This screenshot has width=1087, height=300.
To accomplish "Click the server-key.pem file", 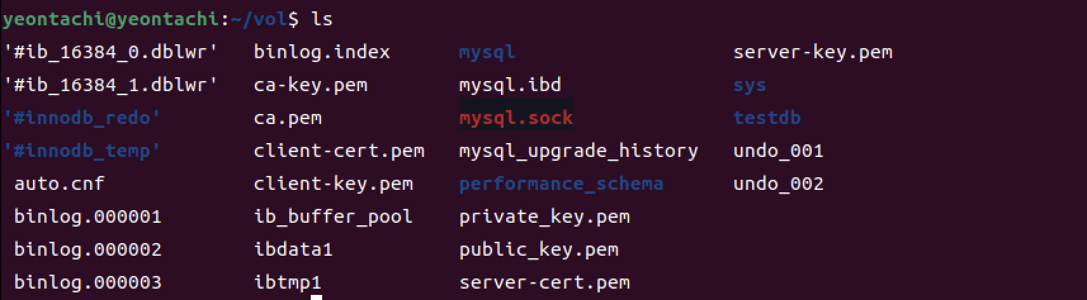I will (812, 53).
